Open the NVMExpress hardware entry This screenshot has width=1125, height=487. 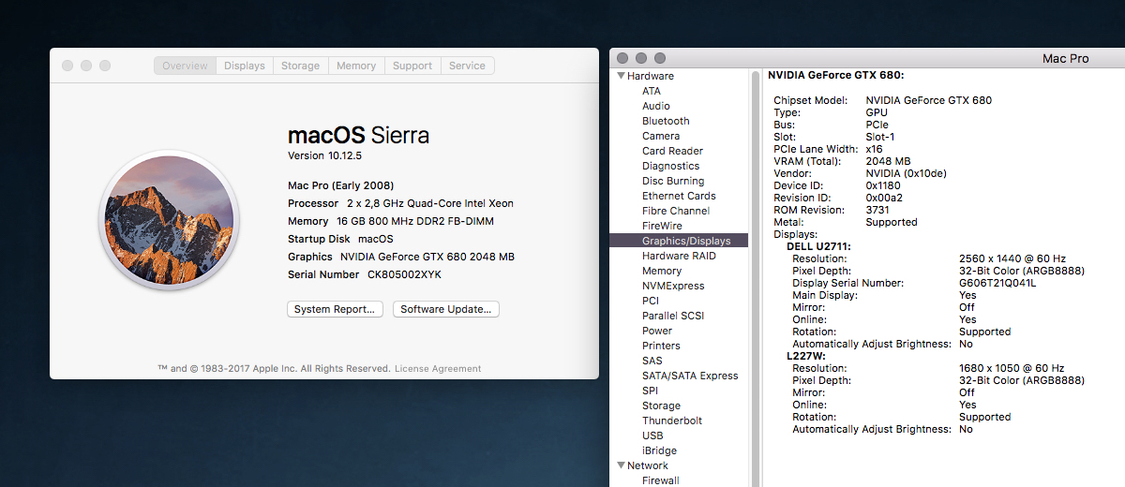point(673,286)
